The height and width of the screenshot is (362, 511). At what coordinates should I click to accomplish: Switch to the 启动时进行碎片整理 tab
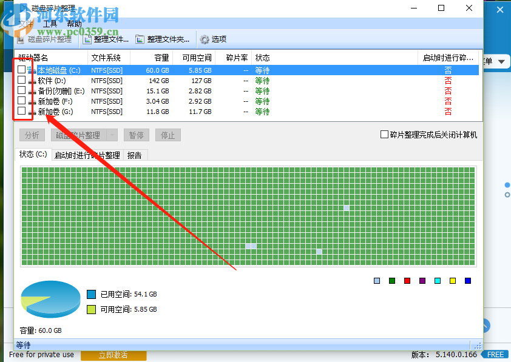[x=87, y=155]
